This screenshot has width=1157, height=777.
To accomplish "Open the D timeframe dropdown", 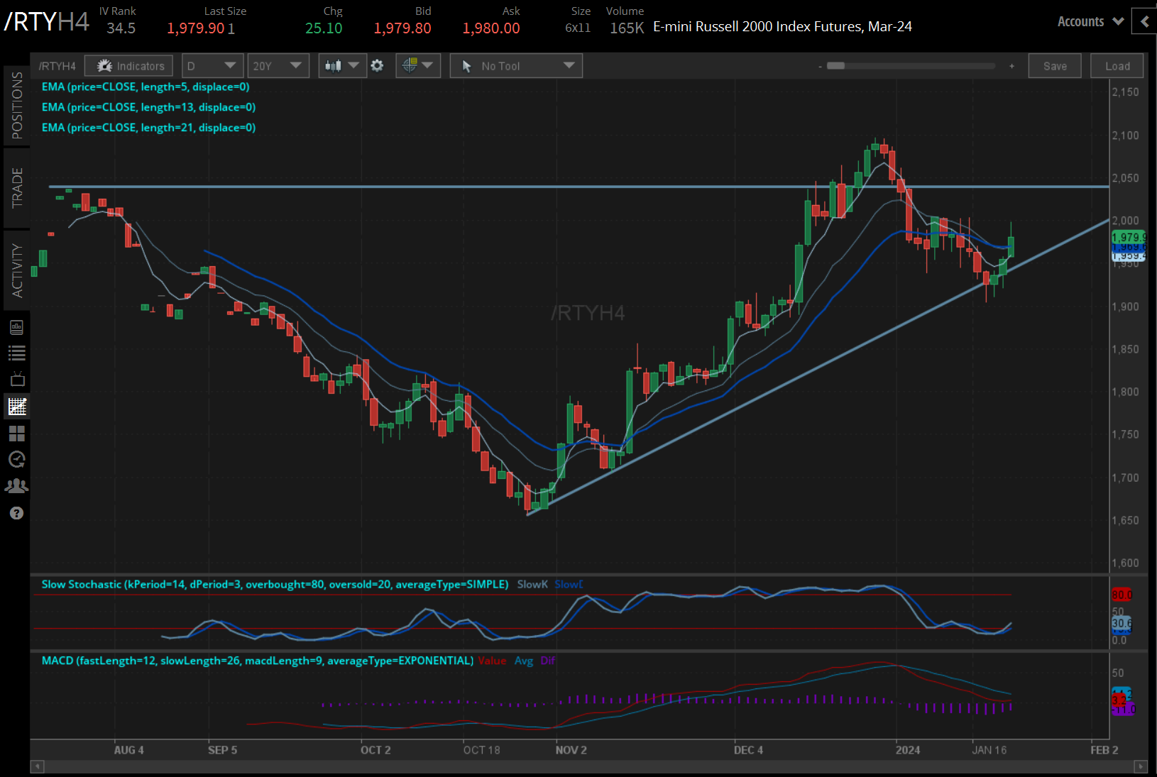I will click(212, 66).
